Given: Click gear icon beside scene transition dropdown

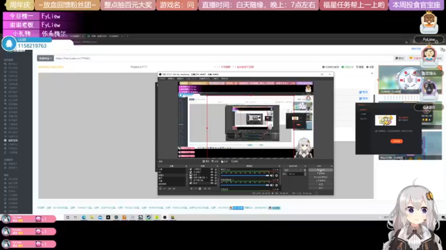Looking at the screenshot, I should click(305, 170).
